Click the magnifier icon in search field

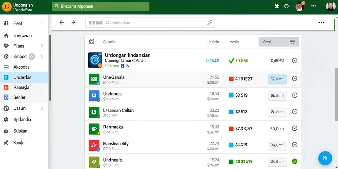(x=210, y=23)
